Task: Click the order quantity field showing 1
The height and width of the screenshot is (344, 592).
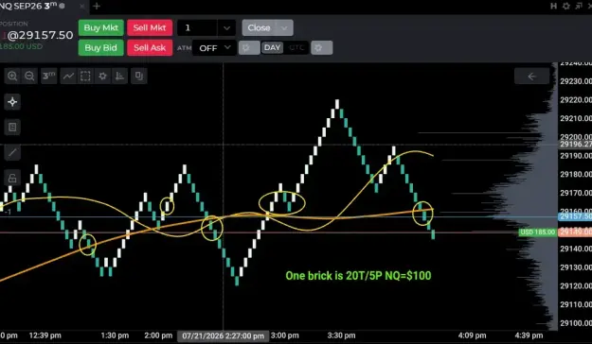Action: [197, 28]
